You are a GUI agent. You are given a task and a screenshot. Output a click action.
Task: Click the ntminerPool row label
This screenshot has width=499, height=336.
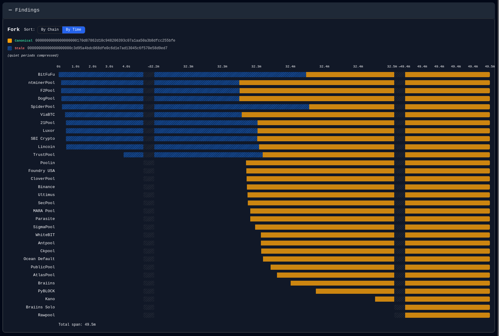42,83
